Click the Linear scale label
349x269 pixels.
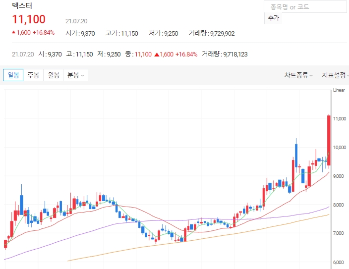tap(339, 90)
